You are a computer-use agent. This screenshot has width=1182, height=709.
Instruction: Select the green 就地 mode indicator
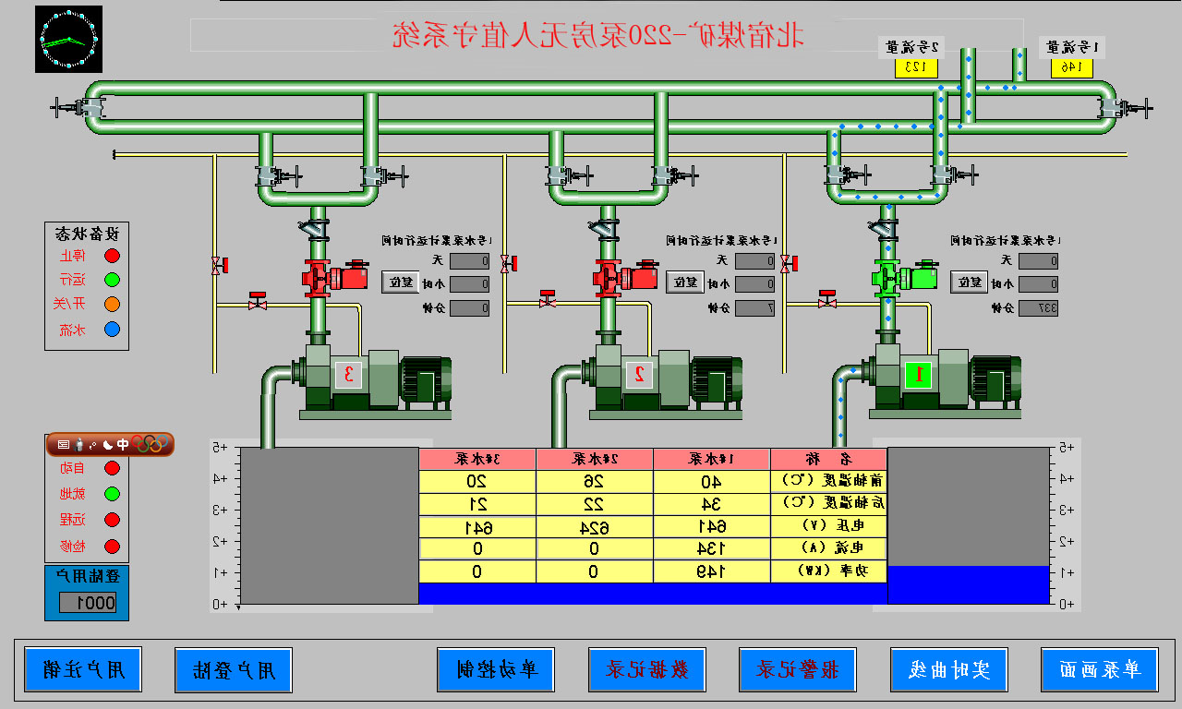(113, 494)
